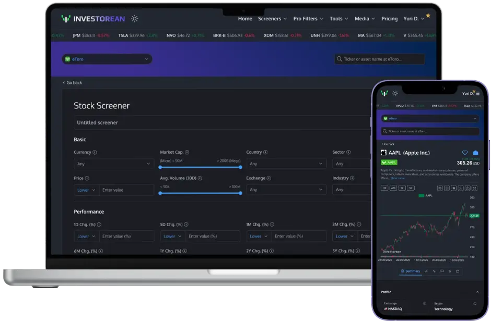Screen dimensions: 491x323
Task: Click the Avg. Volume slider right handle
Action: [240, 193]
